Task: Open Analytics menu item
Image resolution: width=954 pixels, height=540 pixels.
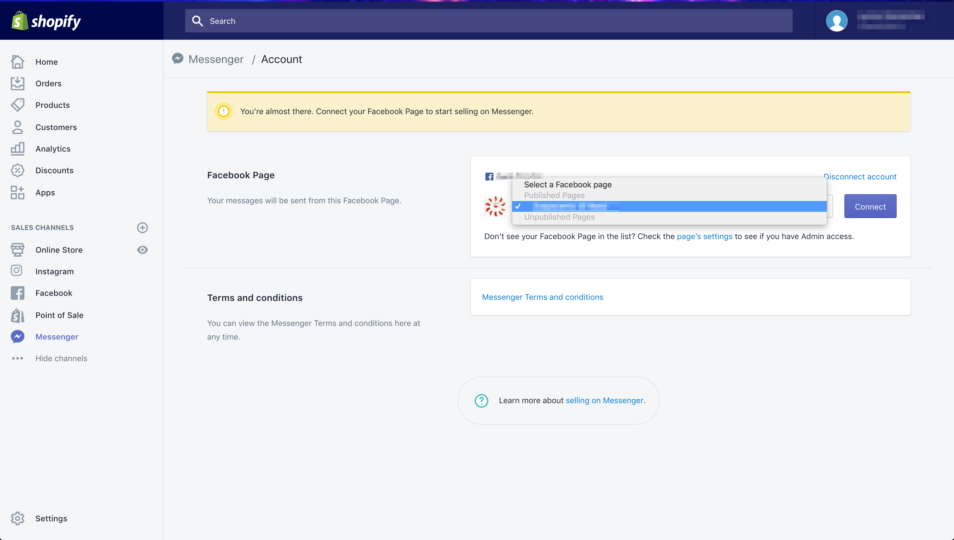Action: click(53, 149)
